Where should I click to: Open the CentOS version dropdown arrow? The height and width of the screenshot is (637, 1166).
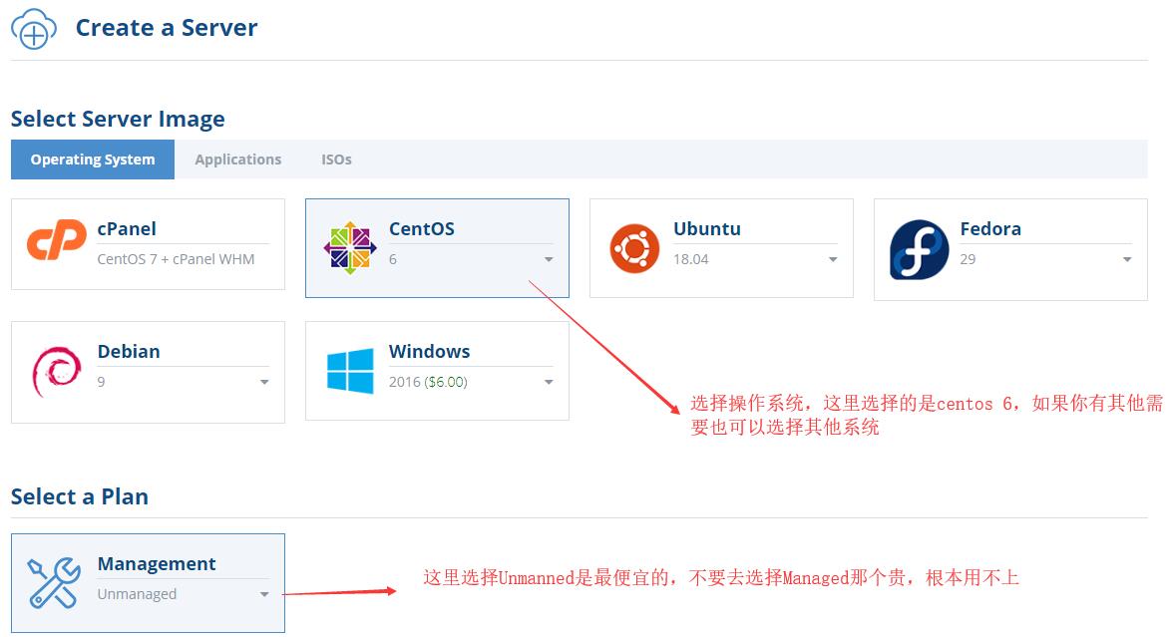coord(549,259)
